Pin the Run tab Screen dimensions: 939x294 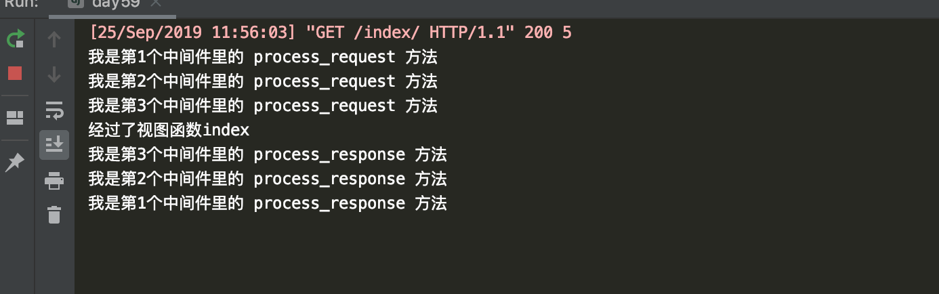[15, 162]
